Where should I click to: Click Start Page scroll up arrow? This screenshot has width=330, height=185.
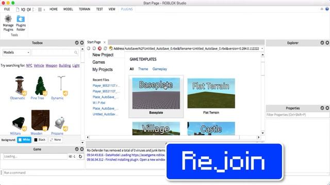(x=262, y=55)
